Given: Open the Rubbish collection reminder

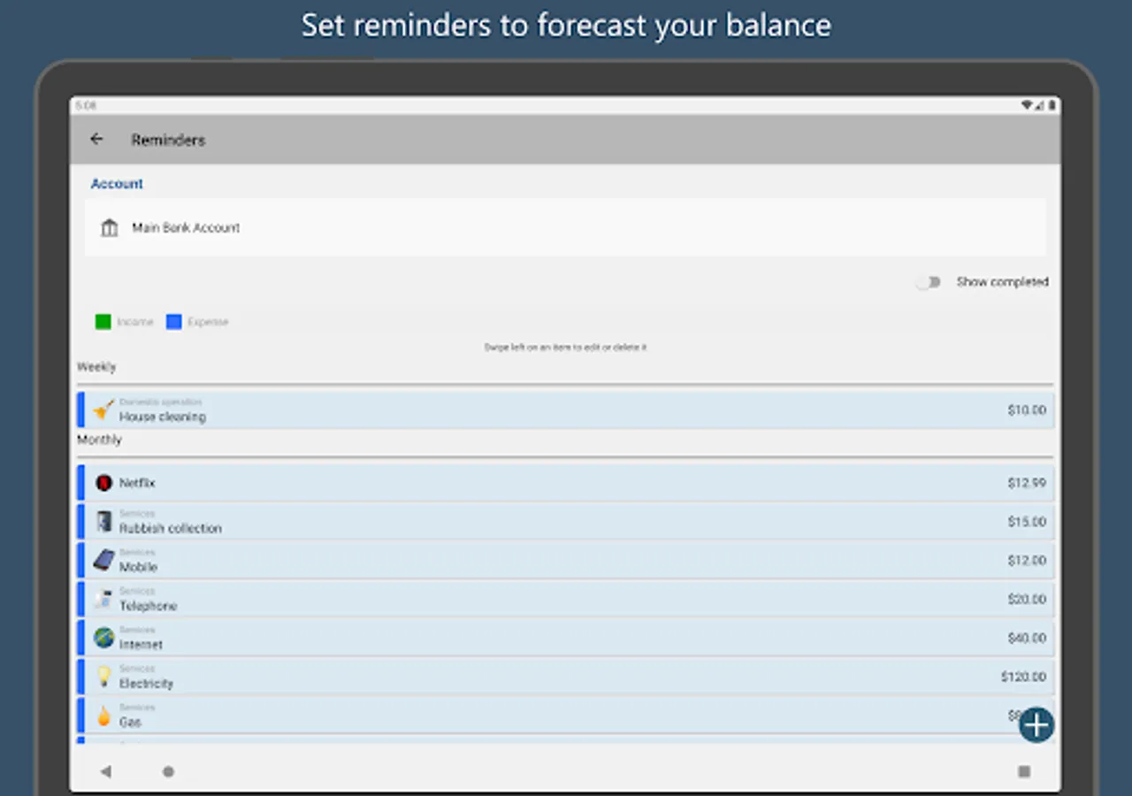Looking at the screenshot, I should (565, 522).
